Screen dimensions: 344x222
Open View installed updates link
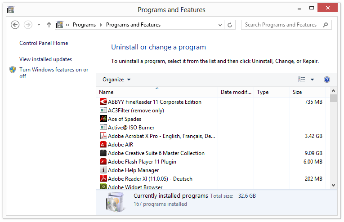point(45,59)
